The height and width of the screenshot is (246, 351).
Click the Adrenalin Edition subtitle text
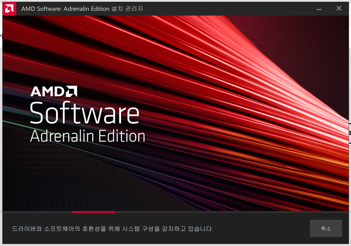[87, 136]
